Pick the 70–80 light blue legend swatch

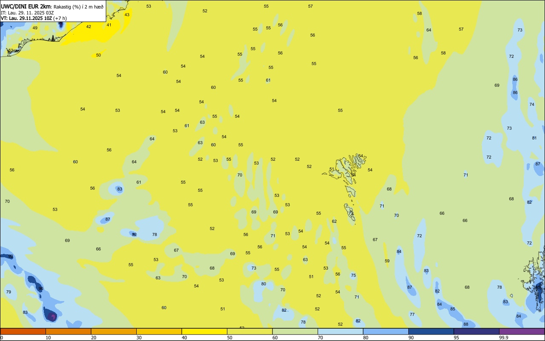[340, 331]
